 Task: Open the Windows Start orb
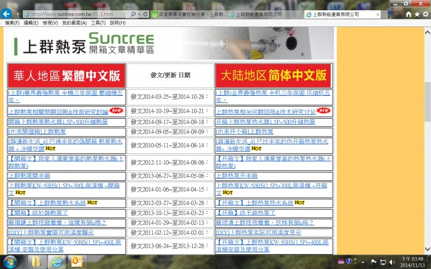pos(10,262)
